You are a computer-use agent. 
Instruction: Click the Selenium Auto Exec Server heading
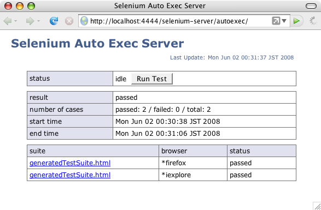click(x=97, y=43)
